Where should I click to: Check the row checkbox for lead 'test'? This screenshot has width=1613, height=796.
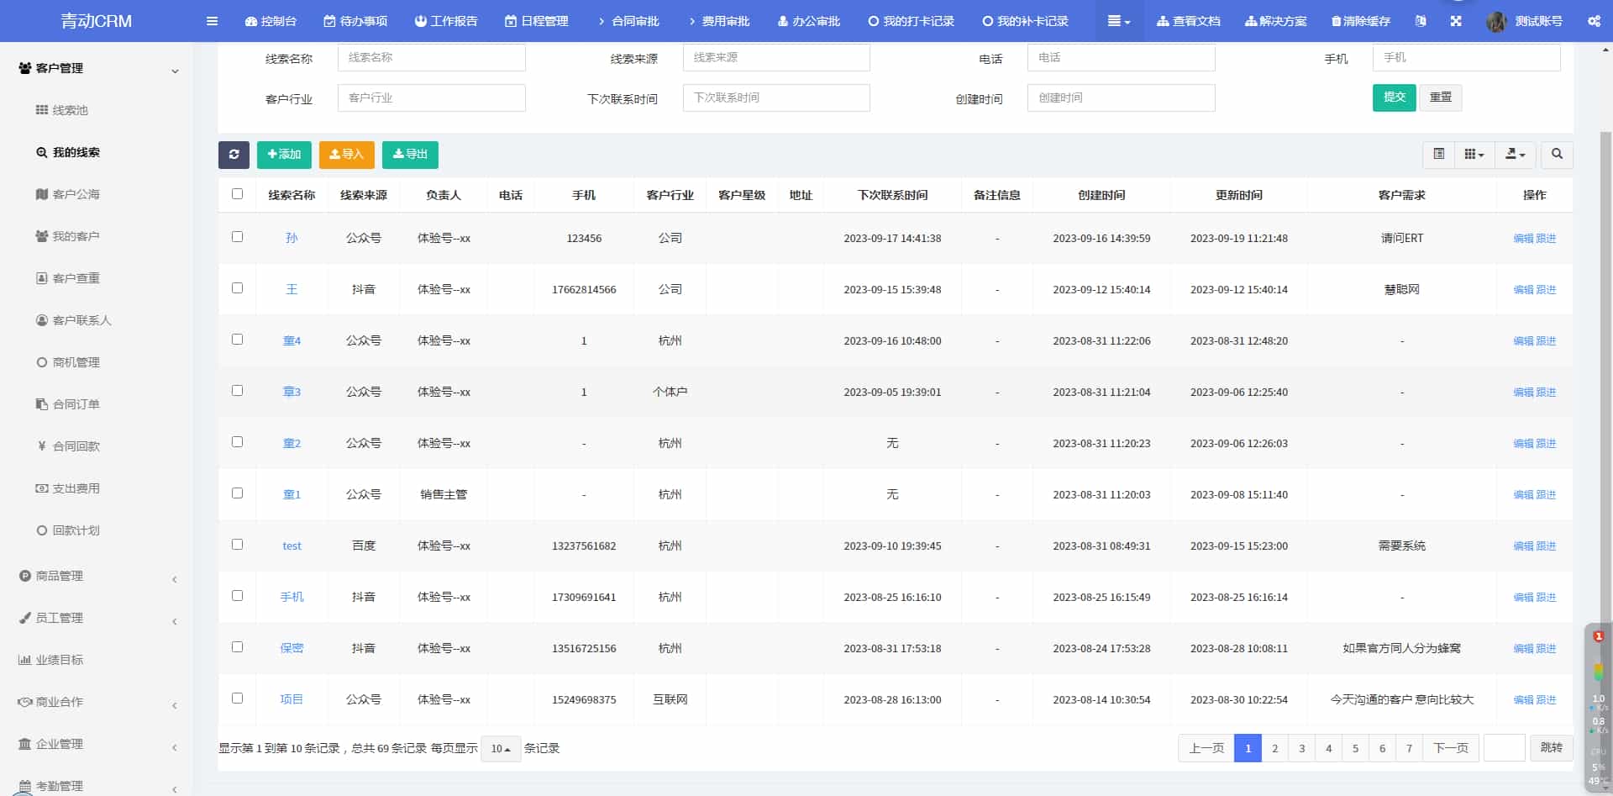click(x=237, y=545)
